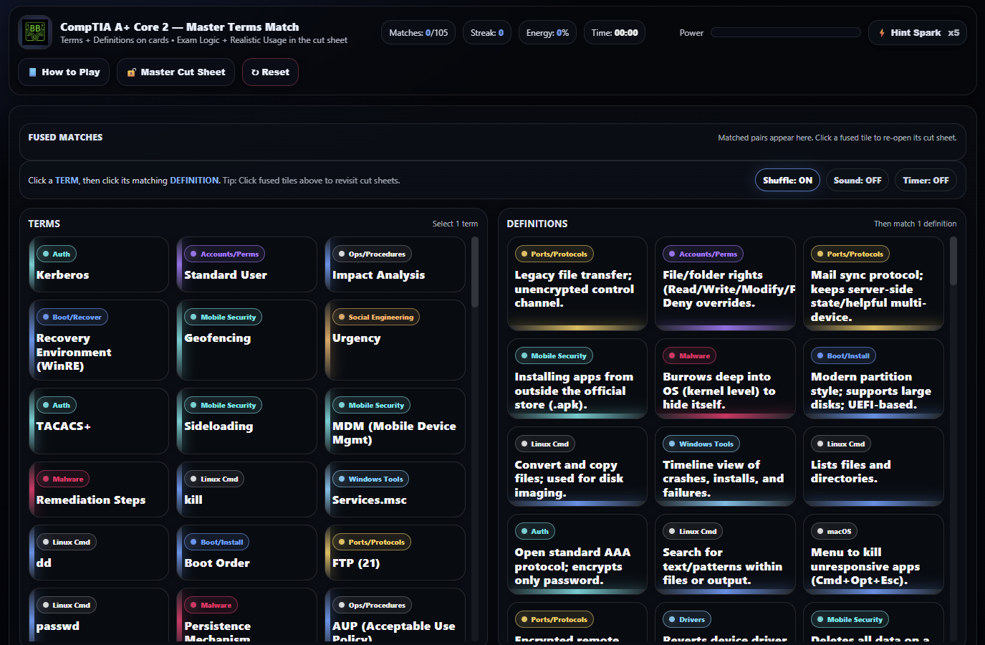The width and height of the screenshot is (985, 645).
Task: Pick the TACACS+ term card
Action: [x=99, y=421]
